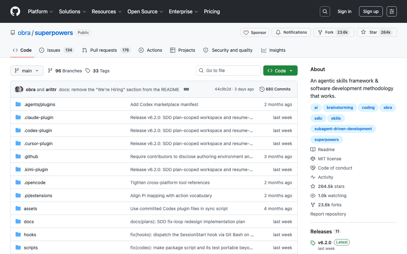Screen dimensions: 407x254
Task: Expand the Resources menu in header
Action: pos(107,11)
